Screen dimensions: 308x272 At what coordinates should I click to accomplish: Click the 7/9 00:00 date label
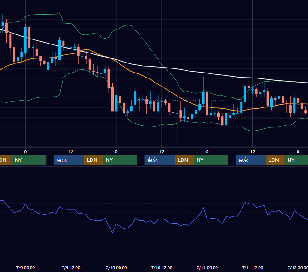(25, 267)
